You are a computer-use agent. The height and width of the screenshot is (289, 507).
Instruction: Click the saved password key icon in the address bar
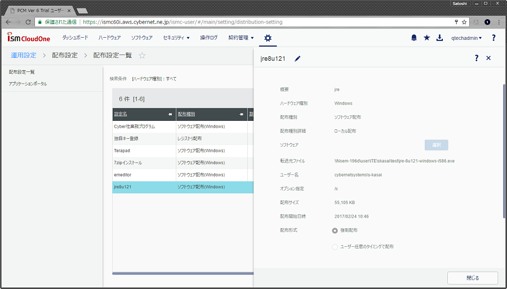[x=456, y=22]
